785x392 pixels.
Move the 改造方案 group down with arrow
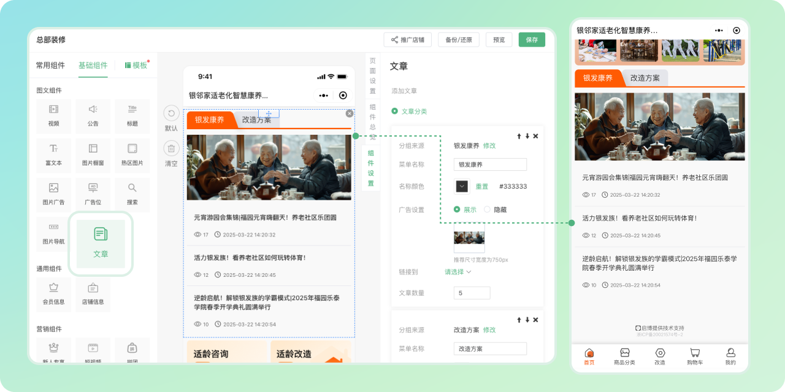point(527,320)
